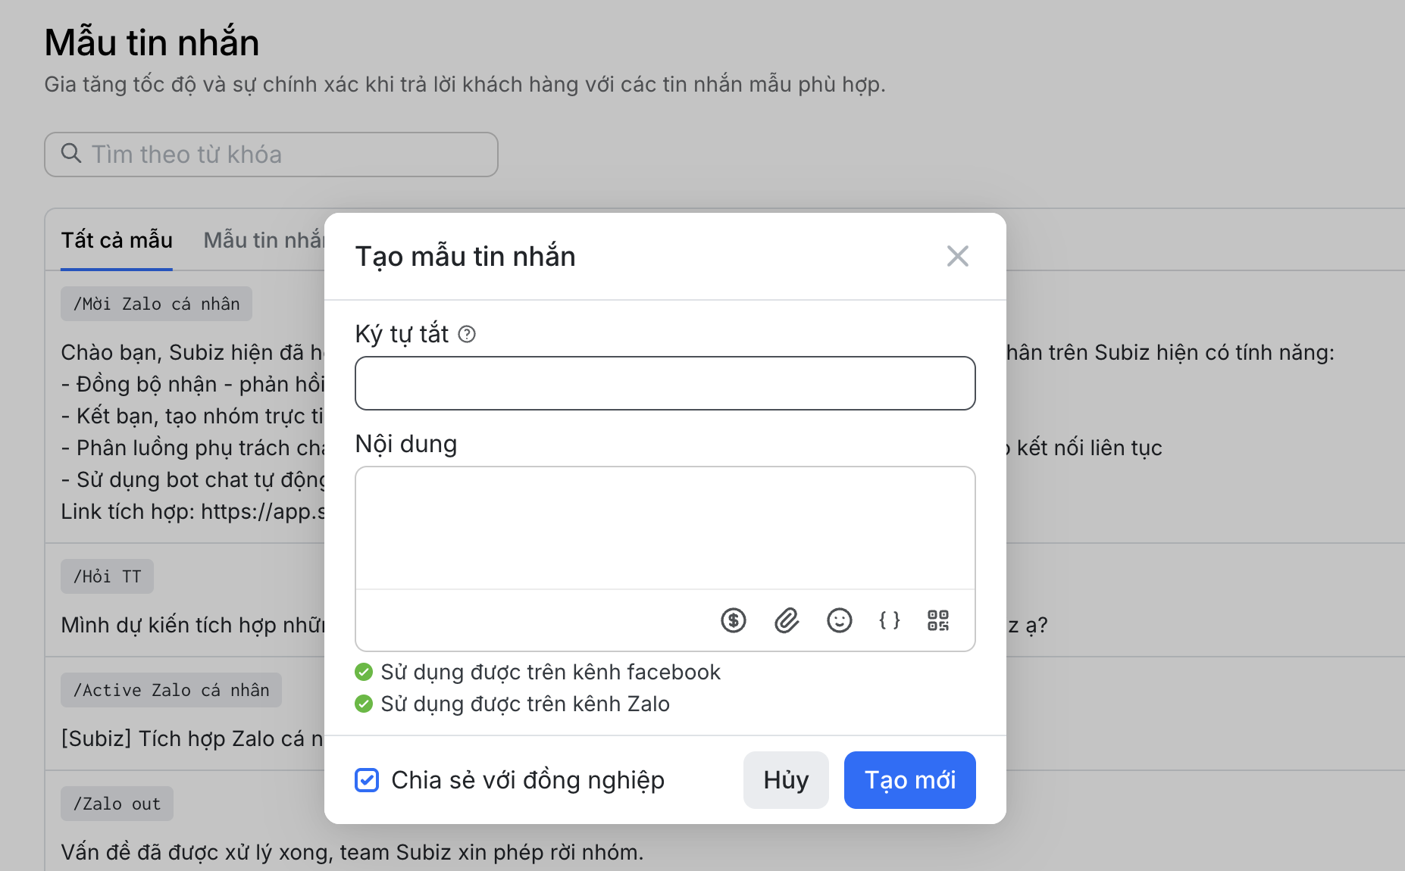1405x871 pixels.
Task: Select the /Hỏi TT template tag
Action: pos(107,576)
